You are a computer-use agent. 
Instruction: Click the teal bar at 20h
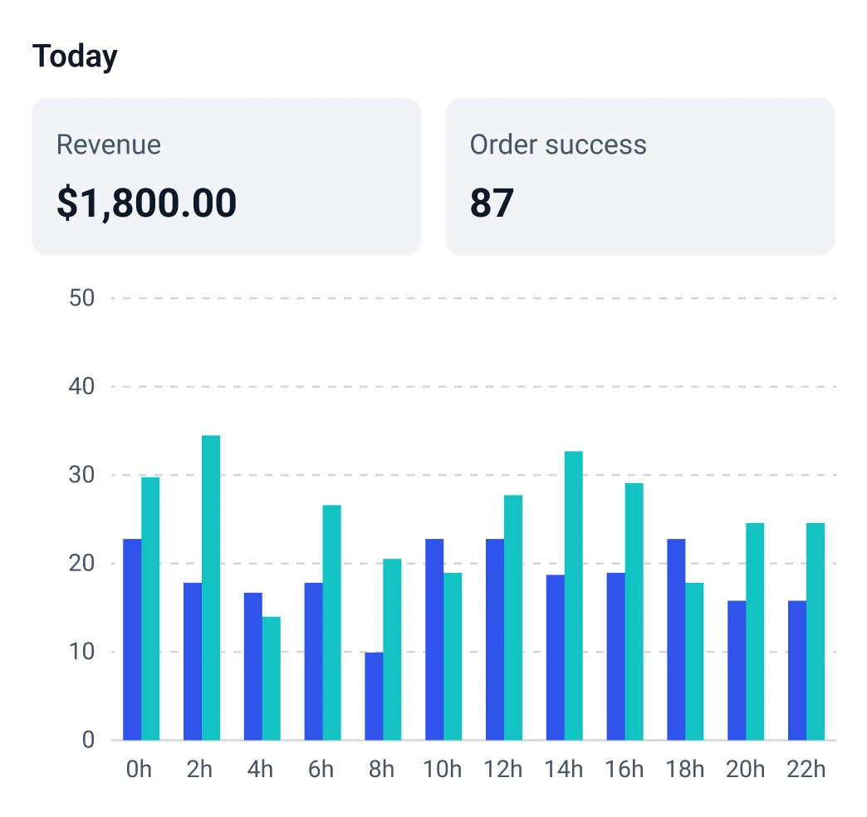(755, 631)
